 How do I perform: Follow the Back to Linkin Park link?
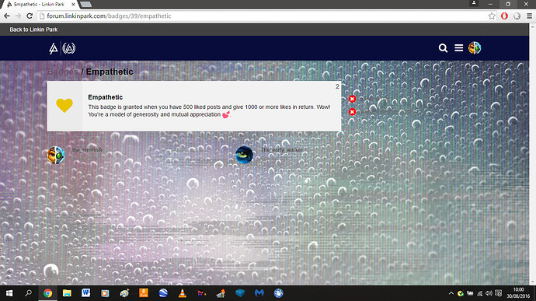[33, 30]
